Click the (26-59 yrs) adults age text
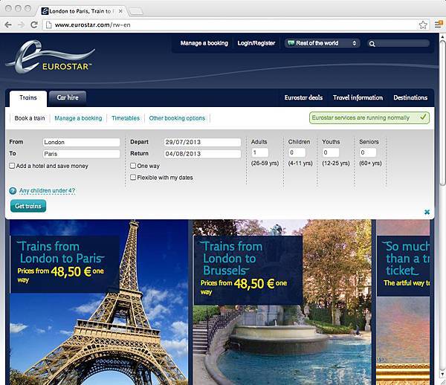The image size is (446, 385). pos(265,164)
